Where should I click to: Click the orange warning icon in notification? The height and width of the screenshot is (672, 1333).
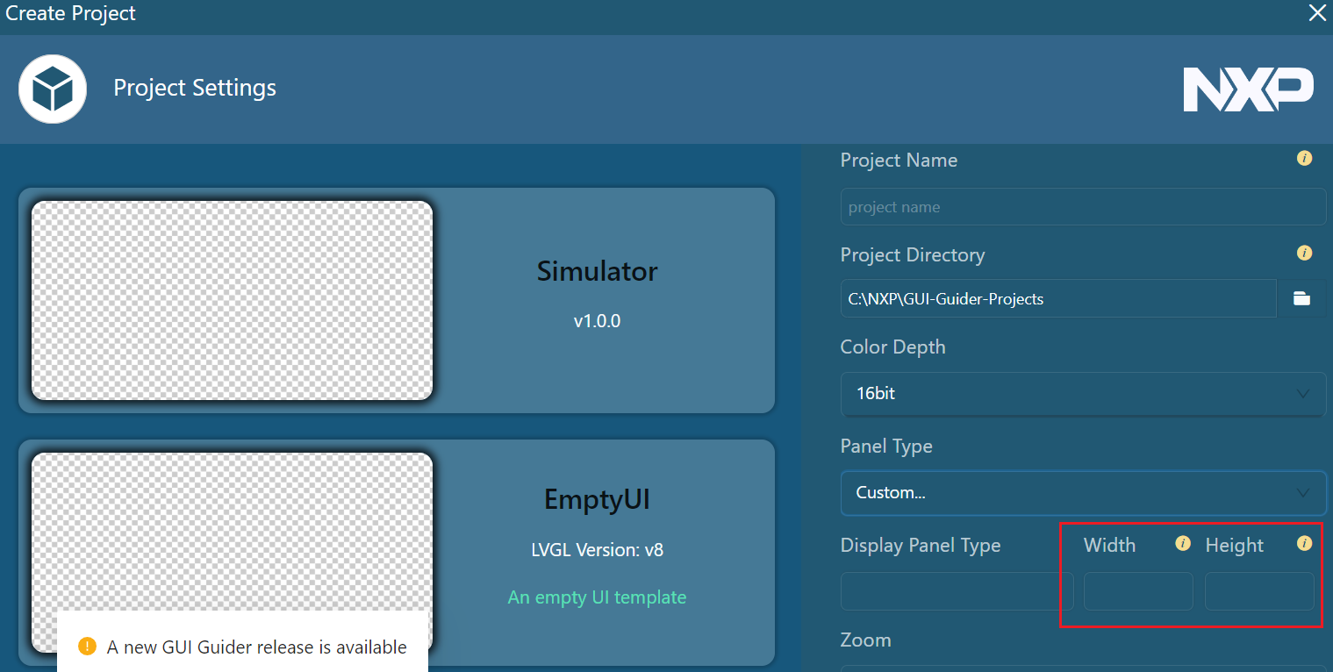[87, 647]
